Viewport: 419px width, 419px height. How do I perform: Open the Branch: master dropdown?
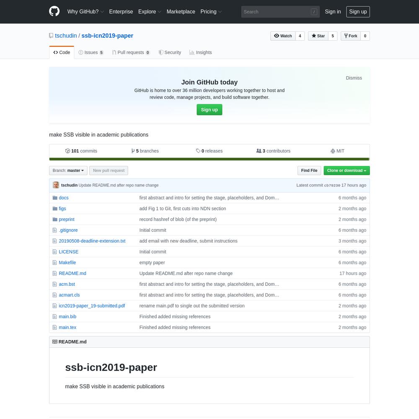click(x=68, y=171)
